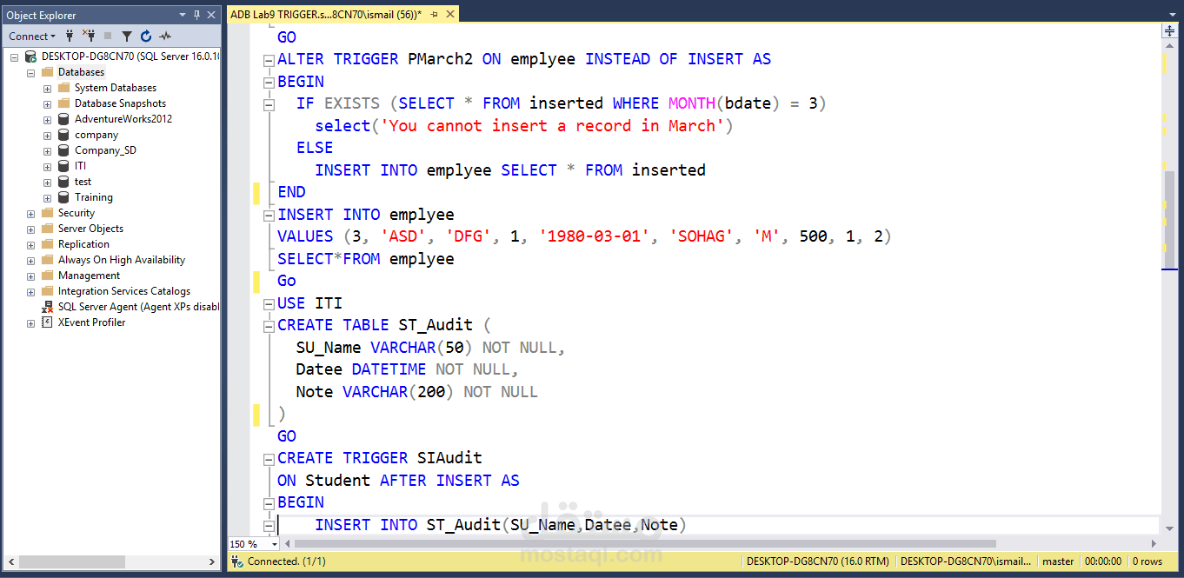Collapse the CREATE TABLE ST_Audit code block

coord(269,326)
